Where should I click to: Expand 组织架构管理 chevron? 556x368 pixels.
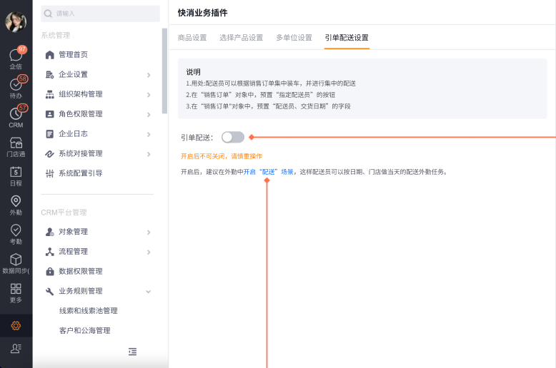point(149,95)
